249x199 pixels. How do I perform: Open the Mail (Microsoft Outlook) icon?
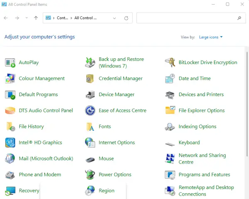[10, 159]
